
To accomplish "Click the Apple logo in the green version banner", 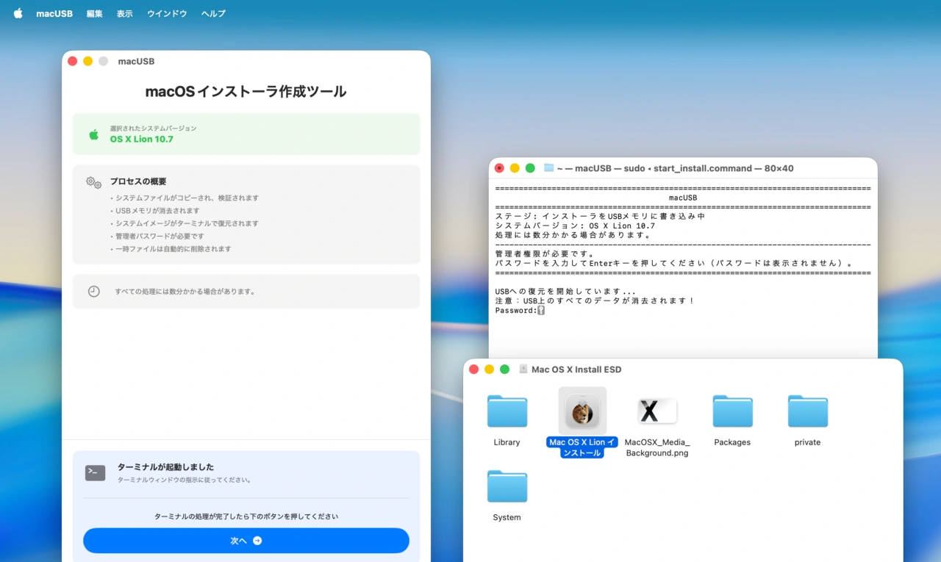I will [x=93, y=134].
